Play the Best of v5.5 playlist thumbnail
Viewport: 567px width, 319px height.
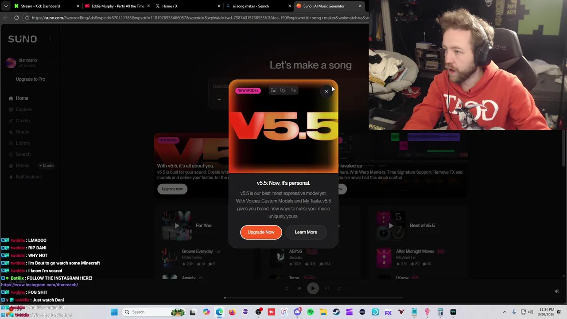click(x=391, y=226)
